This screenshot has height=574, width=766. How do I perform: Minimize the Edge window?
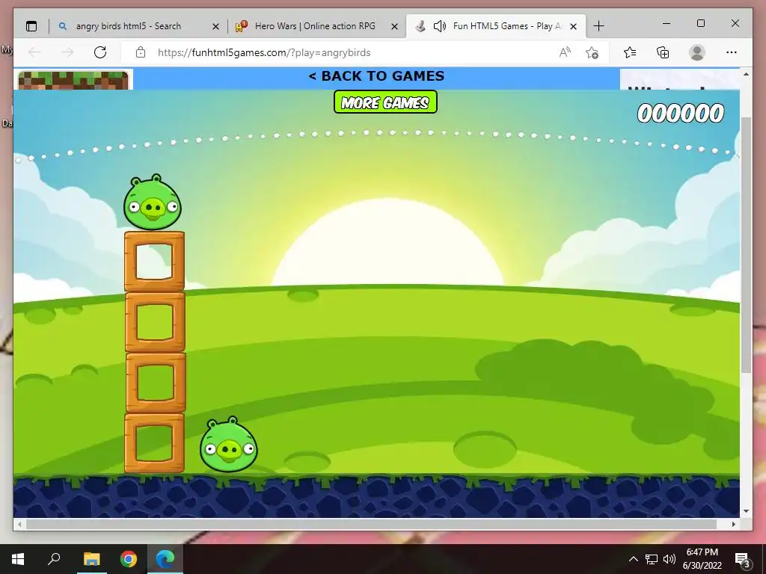coord(667,23)
